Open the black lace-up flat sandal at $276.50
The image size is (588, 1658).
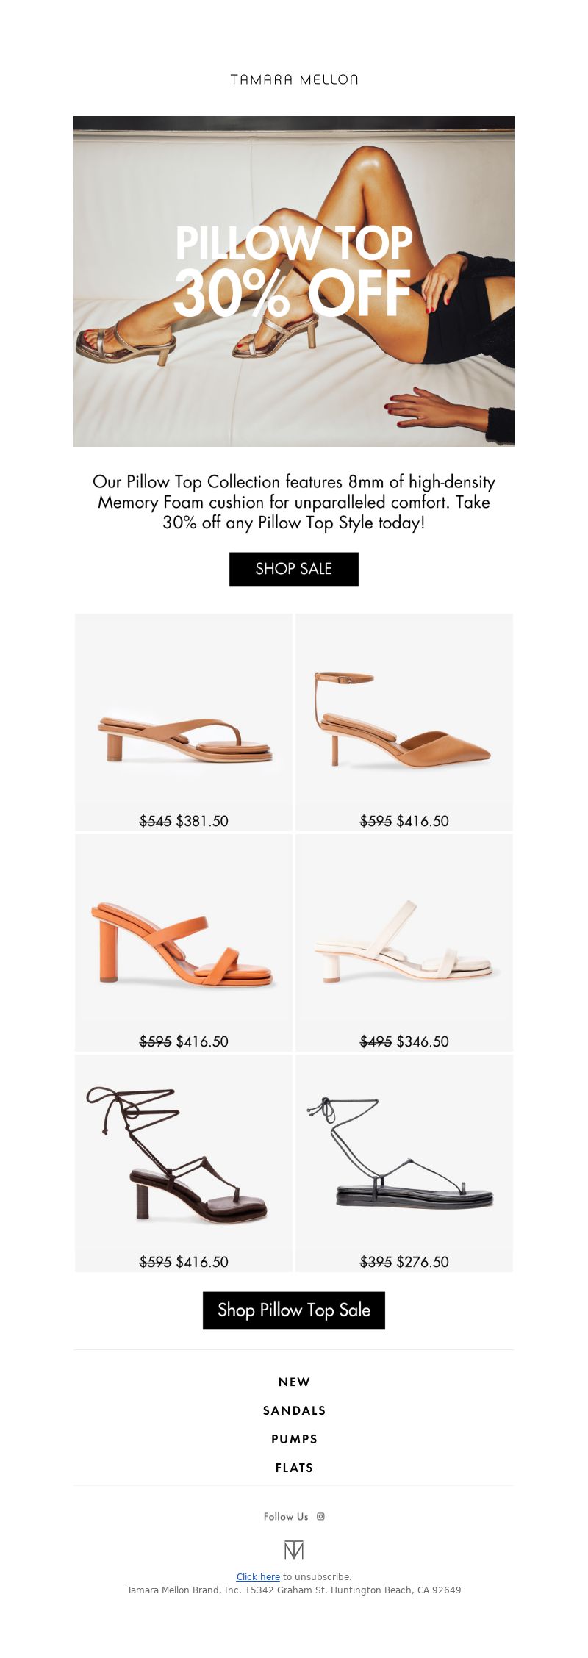tap(404, 1163)
